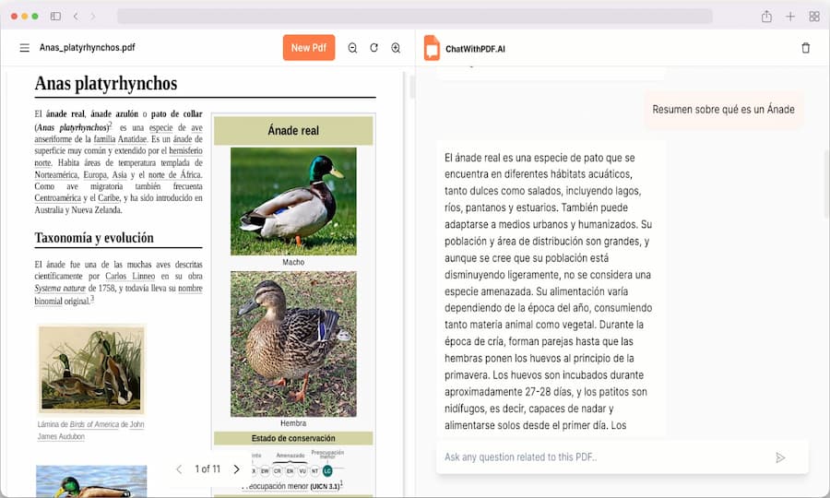Select the LC conservation status circle
Image resolution: width=830 pixels, height=498 pixels.
[x=327, y=470]
